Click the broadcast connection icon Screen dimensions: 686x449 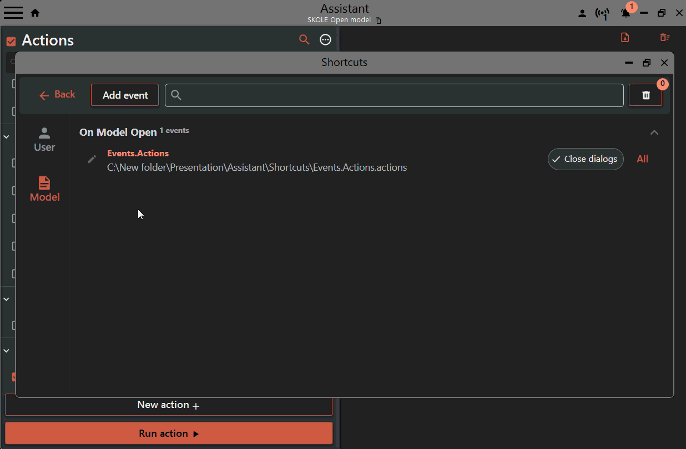[602, 13]
